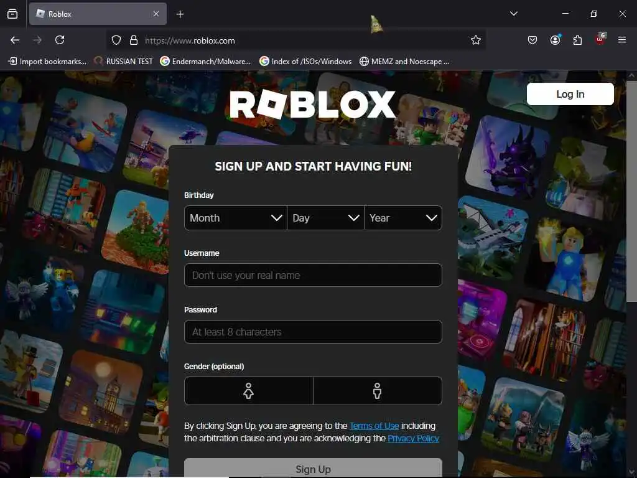Open uBlock Origin extension icon
This screenshot has width=637, height=478.
(600, 39)
